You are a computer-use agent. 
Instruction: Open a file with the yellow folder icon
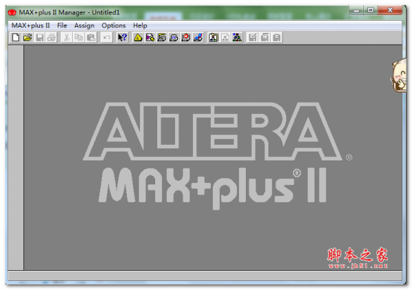click(x=27, y=38)
